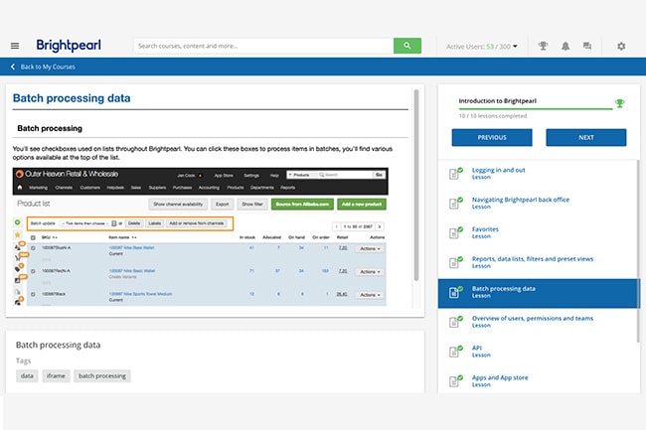Click the lesson content vertical scrollbar

tap(416, 185)
